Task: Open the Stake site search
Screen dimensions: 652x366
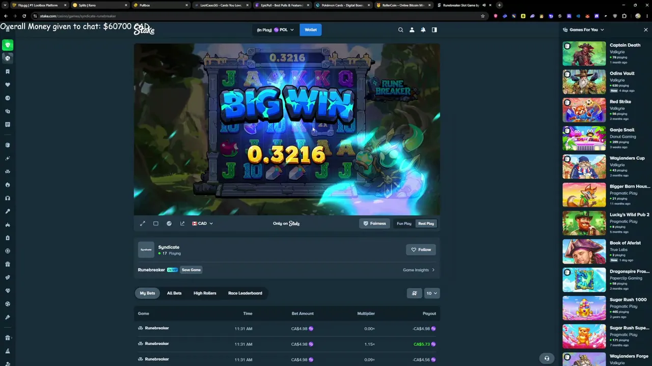Action: (400, 30)
